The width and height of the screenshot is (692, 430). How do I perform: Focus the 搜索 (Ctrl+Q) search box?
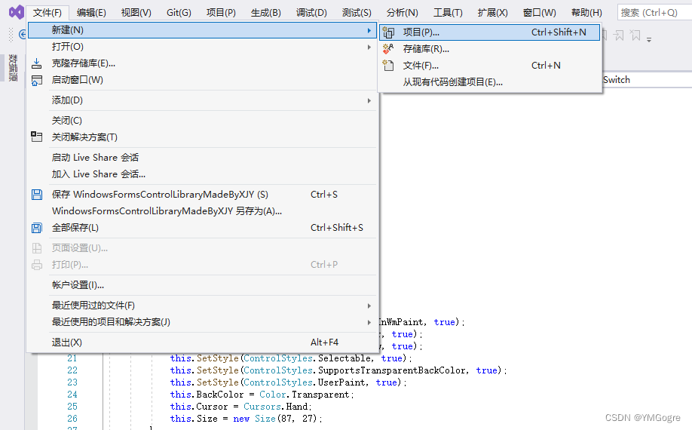click(654, 13)
